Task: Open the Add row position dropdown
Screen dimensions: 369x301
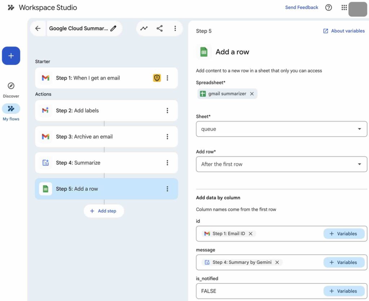Action: coord(281,164)
